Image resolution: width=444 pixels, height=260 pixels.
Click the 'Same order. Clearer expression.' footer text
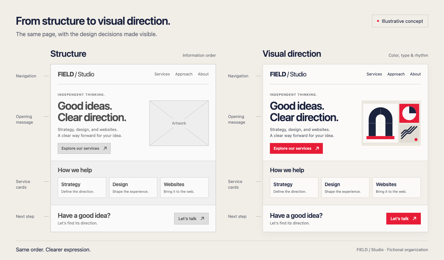(x=53, y=250)
